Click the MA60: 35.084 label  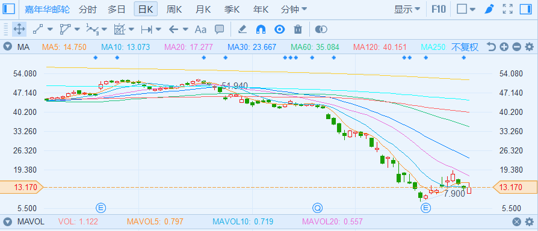tap(315, 48)
